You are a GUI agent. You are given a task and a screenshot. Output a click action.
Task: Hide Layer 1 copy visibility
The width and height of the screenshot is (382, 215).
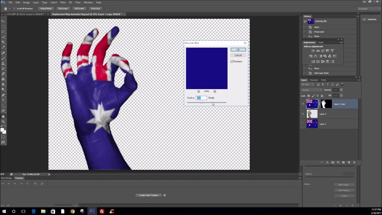coord(303,104)
